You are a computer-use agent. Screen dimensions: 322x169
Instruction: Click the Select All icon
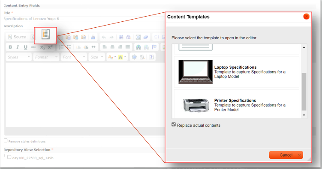point(138,37)
